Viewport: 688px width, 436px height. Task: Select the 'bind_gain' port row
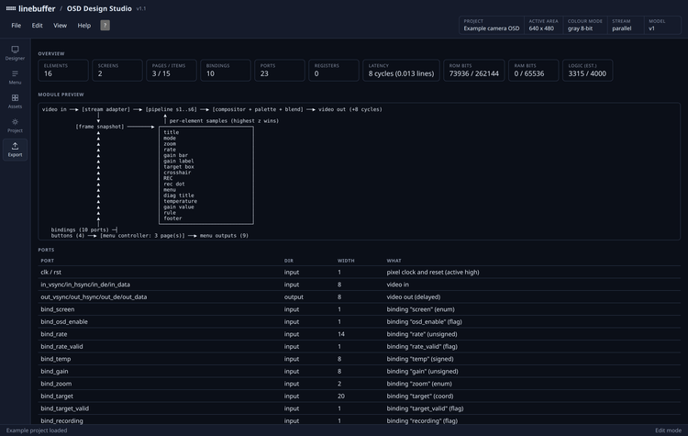359,371
